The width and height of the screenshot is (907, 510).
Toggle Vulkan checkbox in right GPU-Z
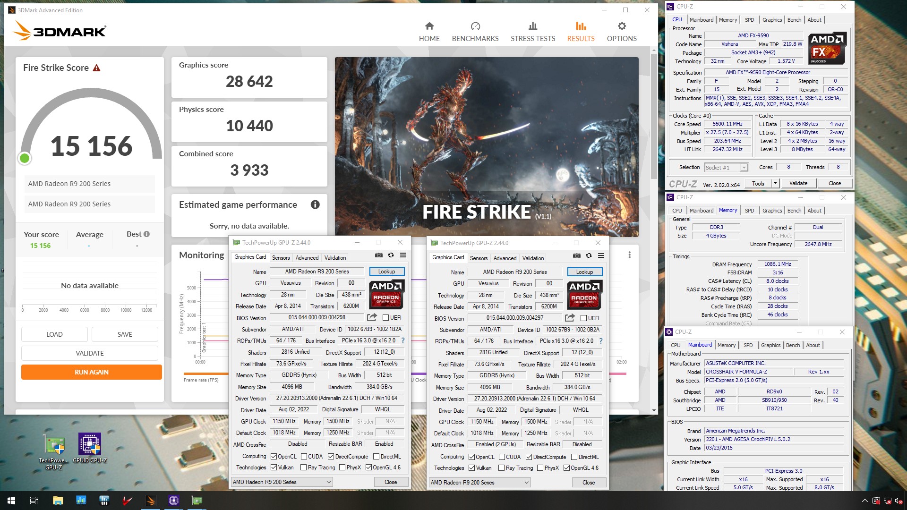(x=471, y=468)
